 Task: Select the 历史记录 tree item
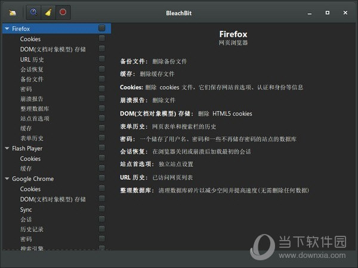(x=32, y=229)
